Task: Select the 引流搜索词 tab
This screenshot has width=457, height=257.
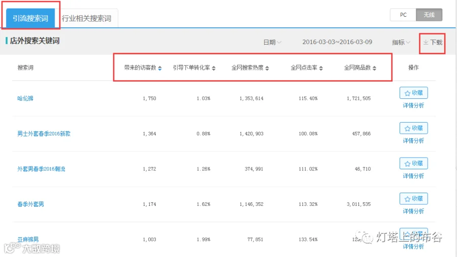Action: pos(30,18)
